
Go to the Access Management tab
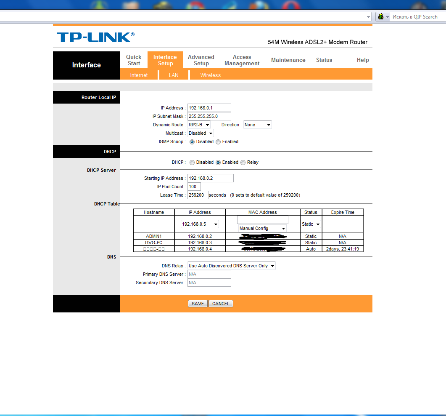(x=242, y=60)
